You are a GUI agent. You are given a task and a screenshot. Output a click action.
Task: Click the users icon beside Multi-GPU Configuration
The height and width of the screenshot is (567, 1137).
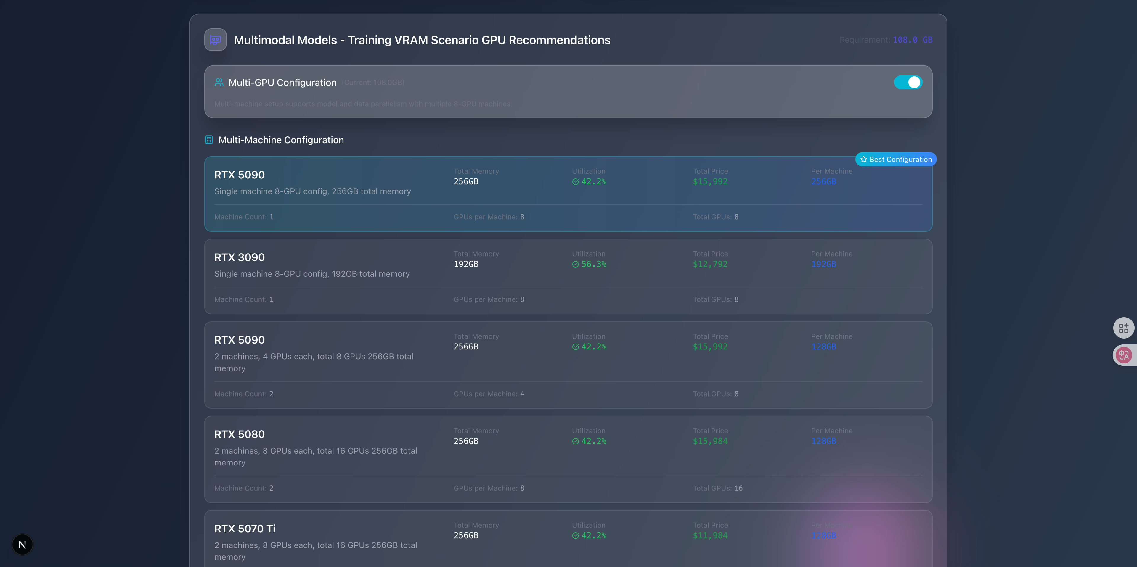pos(219,83)
